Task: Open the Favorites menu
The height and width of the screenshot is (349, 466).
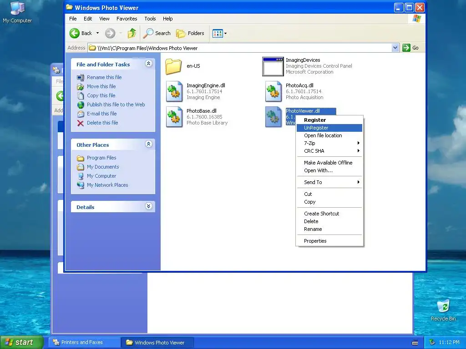Action: click(127, 19)
